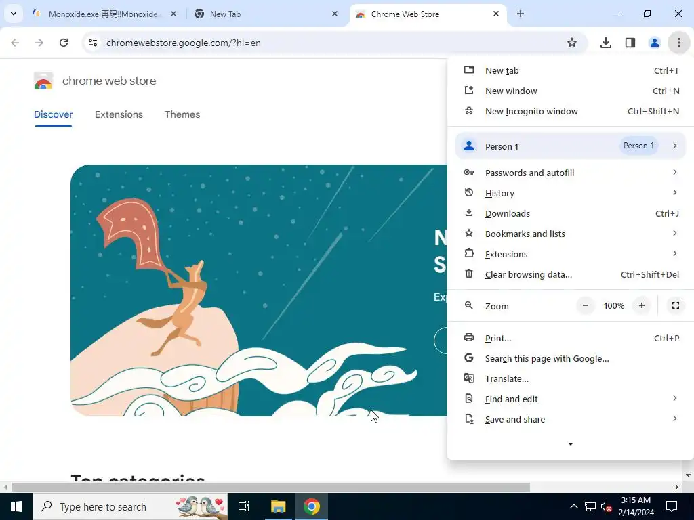Bookmark this tab with star icon
This screenshot has width=694, height=520.
coord(572,43)
